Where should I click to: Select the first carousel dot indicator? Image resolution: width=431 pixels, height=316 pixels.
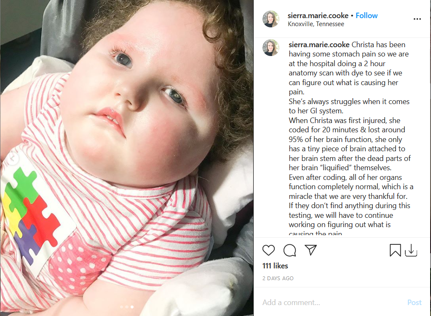tap(121, 307)
